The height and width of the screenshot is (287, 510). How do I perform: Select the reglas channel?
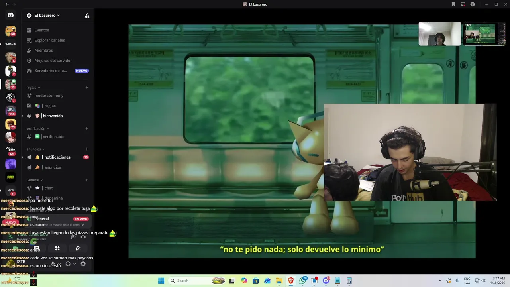[58, 106]
